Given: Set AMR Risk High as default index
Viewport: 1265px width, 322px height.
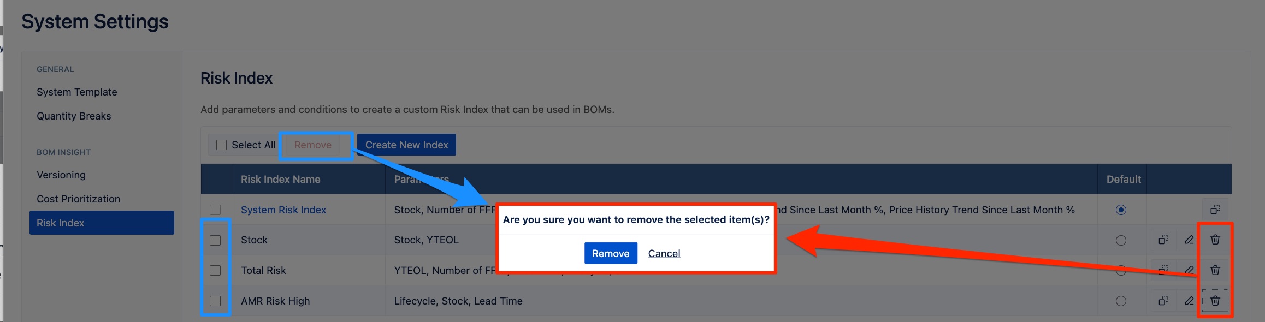Looking at the screenshot, I should 1121,301.
